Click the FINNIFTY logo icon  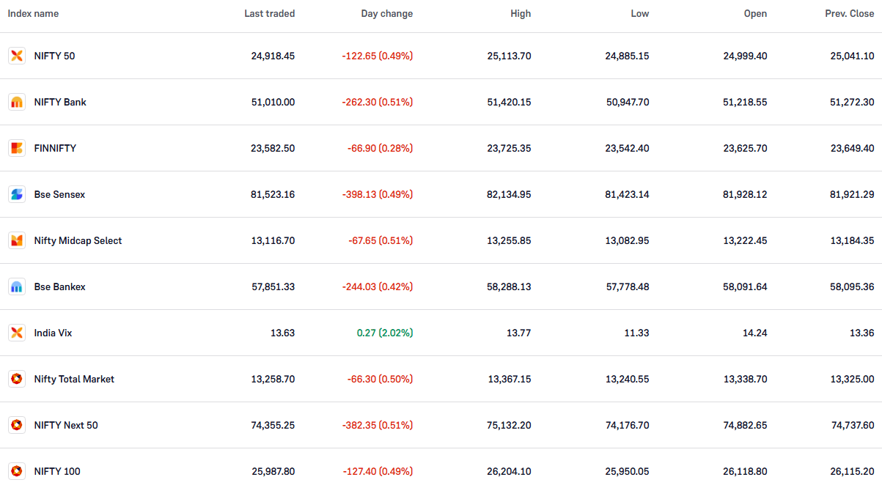coord(17,148)
